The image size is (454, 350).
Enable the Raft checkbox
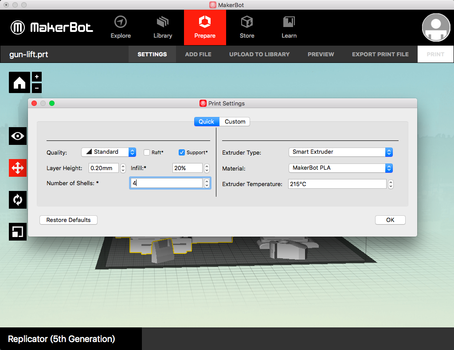click(x=147, y=152)
